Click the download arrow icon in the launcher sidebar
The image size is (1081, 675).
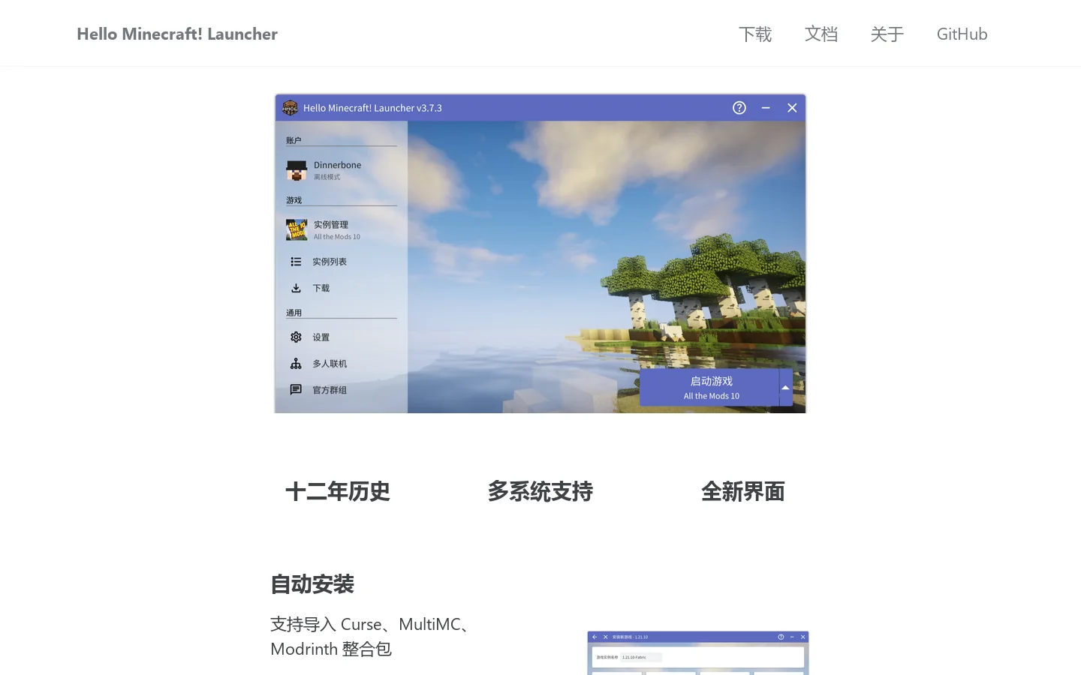(x=296, y=288)
